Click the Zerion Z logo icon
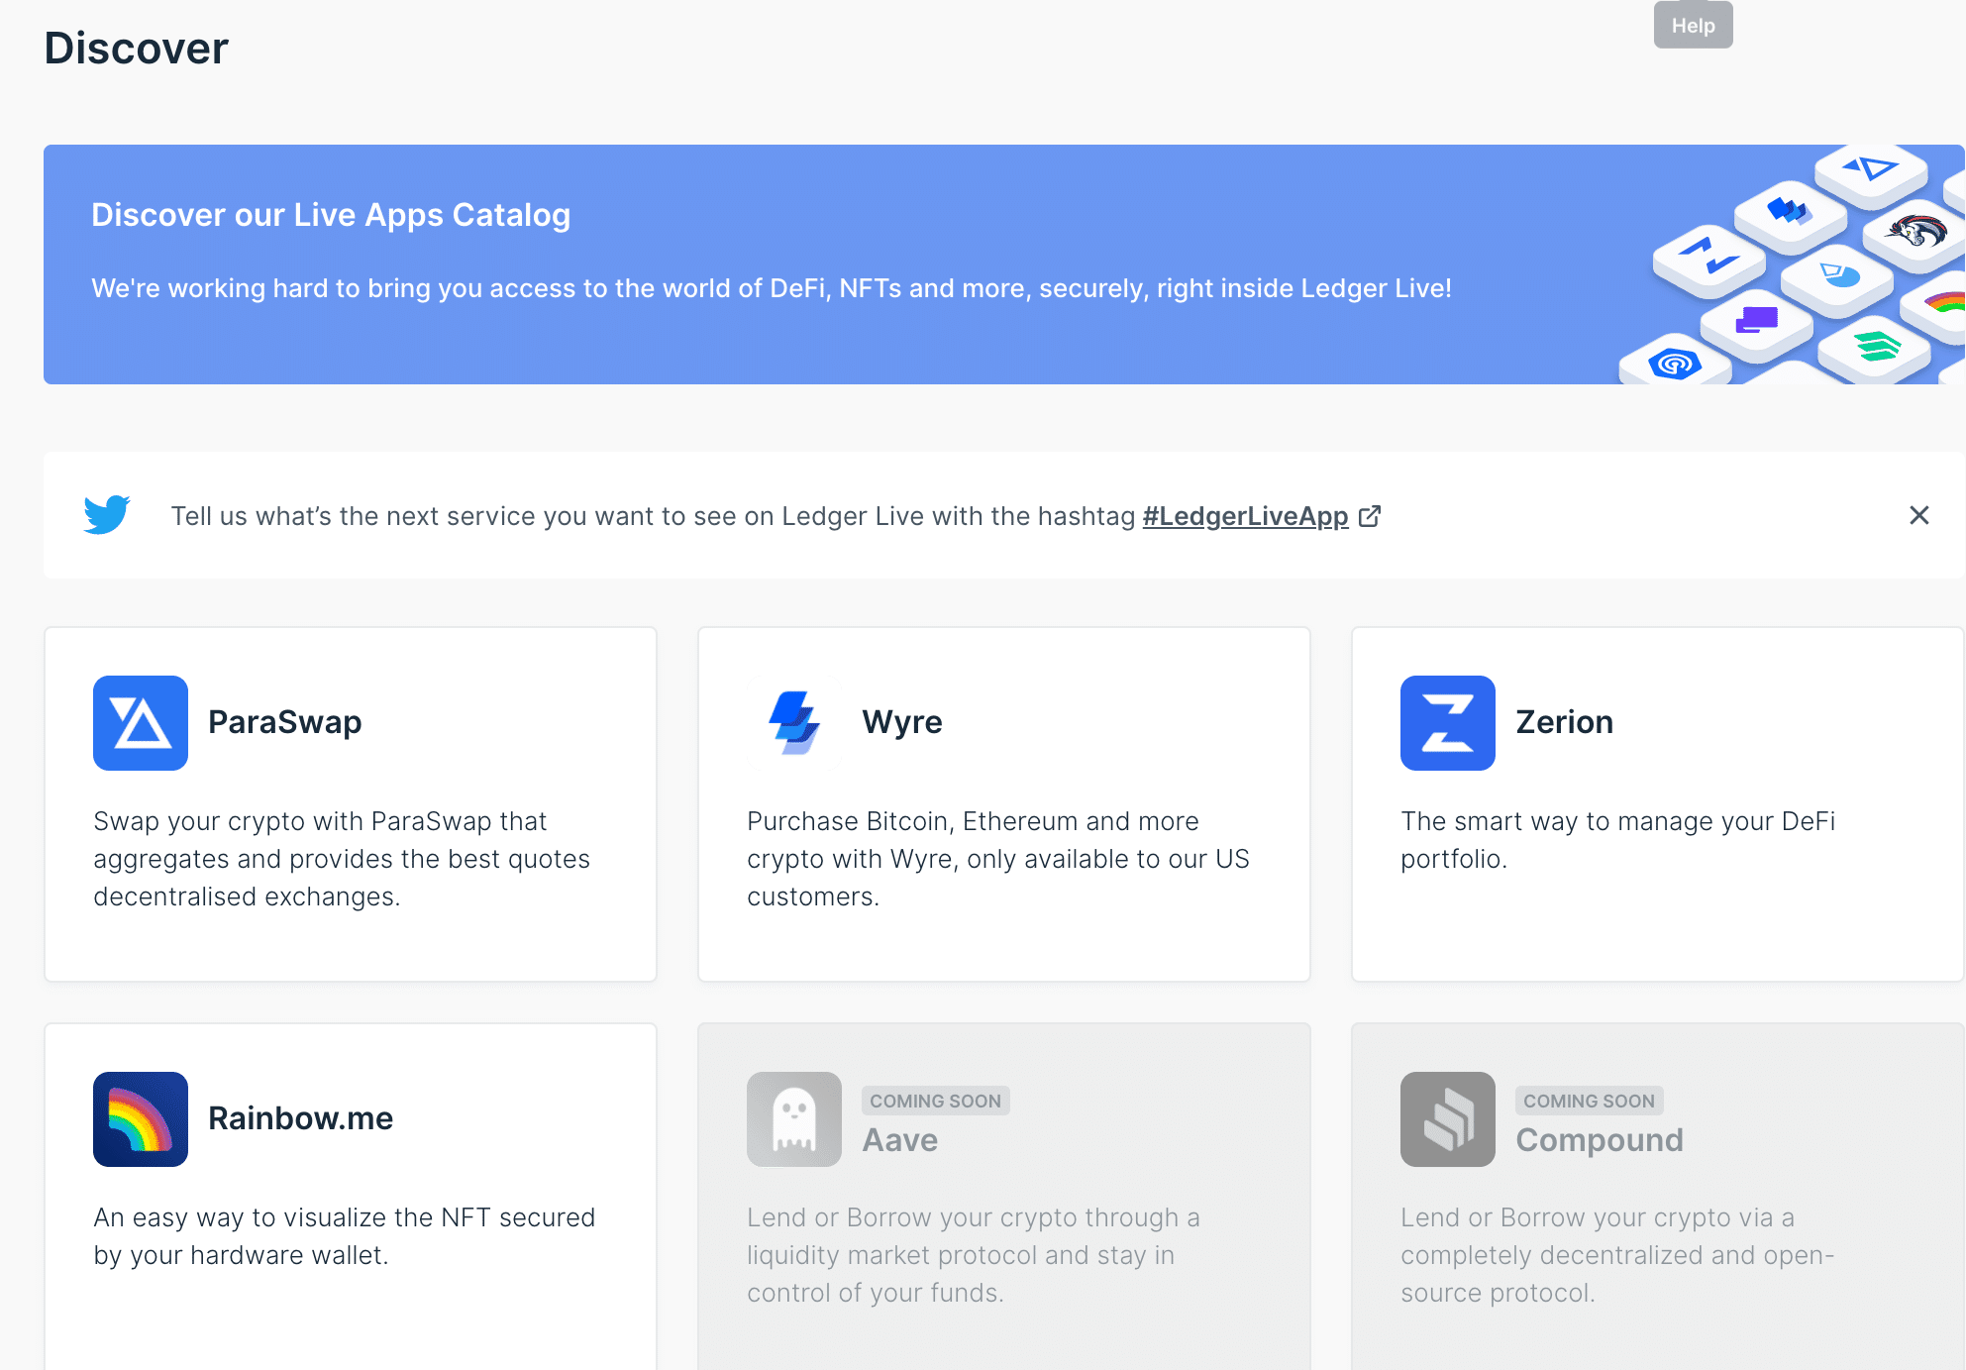This screenshot has width=1966, height=1370. [x=1447, y=723]
